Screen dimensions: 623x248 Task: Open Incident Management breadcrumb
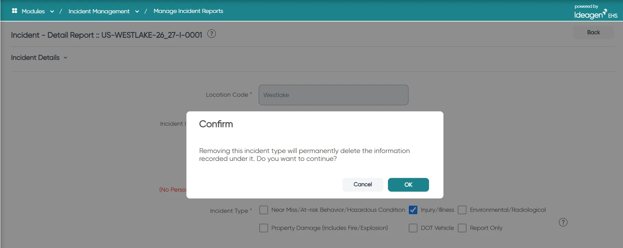pos(99,11)
